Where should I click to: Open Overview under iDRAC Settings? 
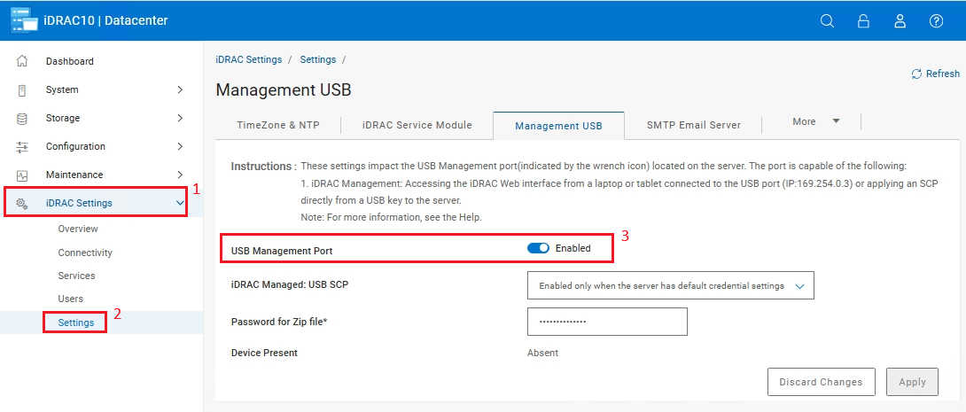pyautogui.click(x=78, y=229)
